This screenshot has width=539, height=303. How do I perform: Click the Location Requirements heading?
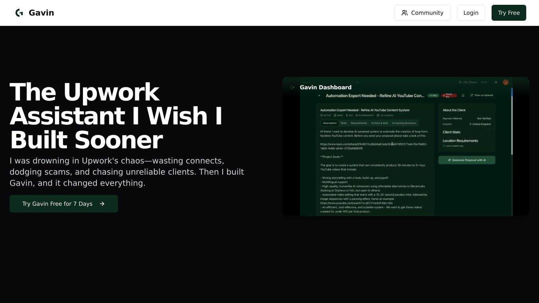point(460,141)
